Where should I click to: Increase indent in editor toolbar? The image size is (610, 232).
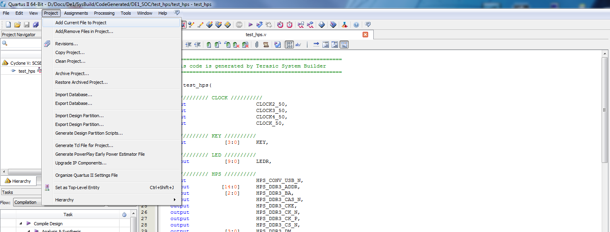(x=189, y=44)
